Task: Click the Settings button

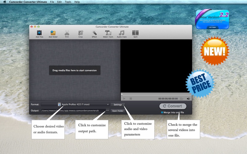Action: 118,104
